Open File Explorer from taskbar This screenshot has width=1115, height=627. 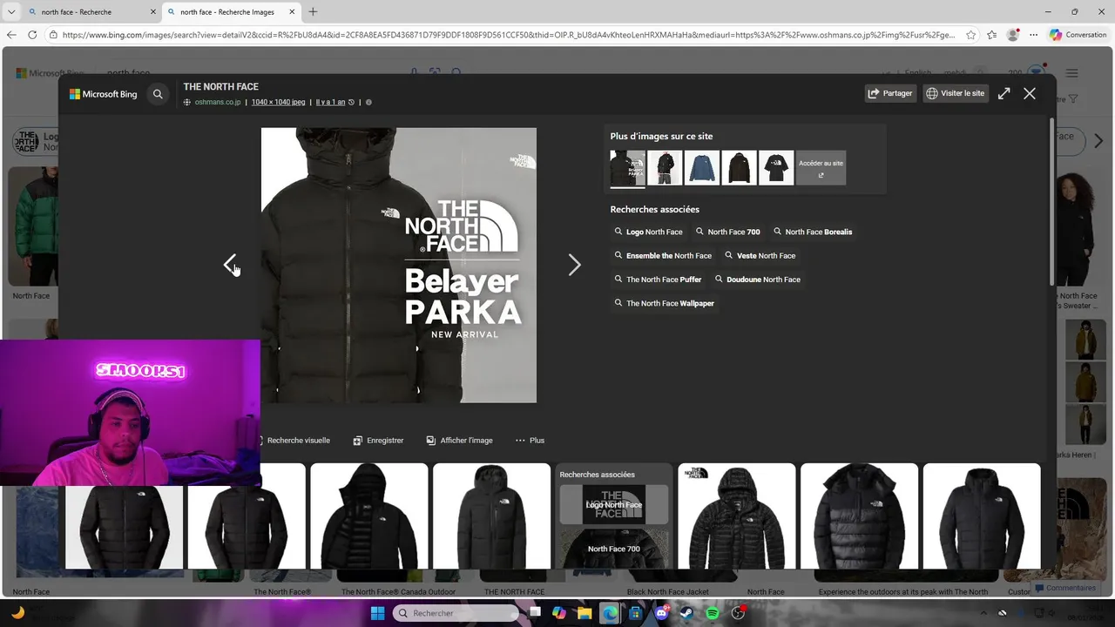point(585,613)
